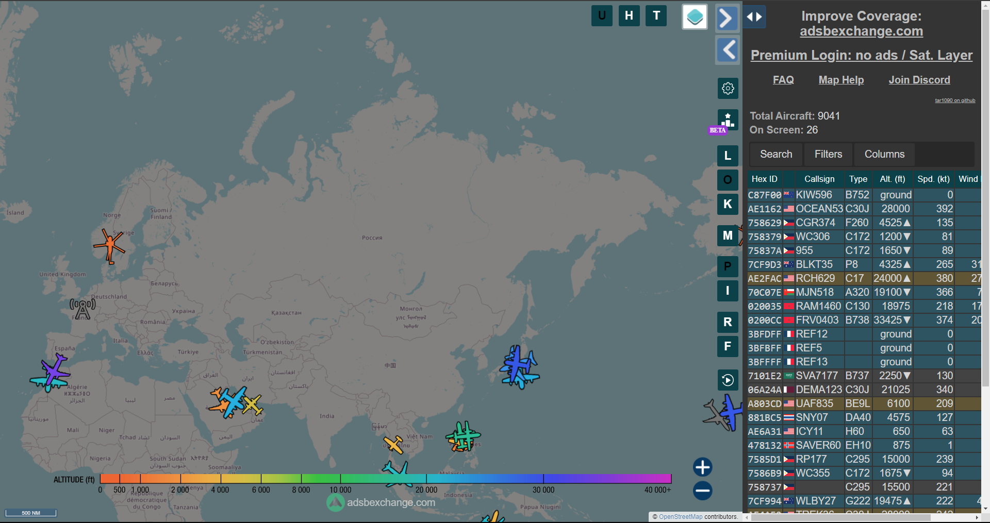990x523 pixels.
Task: Click the adsbexchange.com map logo
Action: (382, 502)
